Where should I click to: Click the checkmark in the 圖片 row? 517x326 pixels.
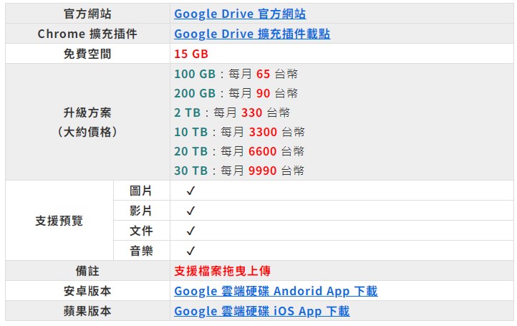point(190,191)
